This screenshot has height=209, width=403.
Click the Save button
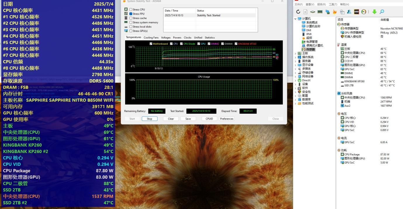pos(188,119)
